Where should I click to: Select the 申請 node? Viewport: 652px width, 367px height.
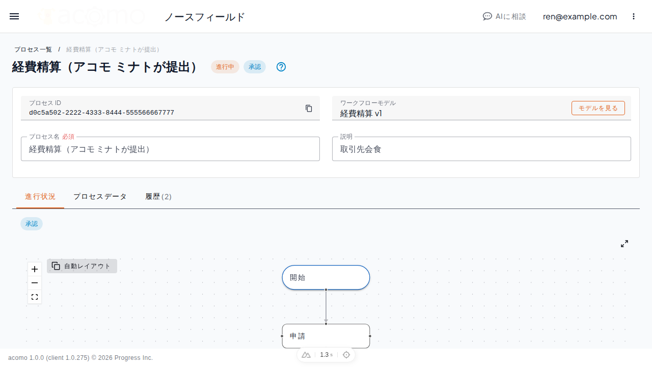(x=326, y=336)
